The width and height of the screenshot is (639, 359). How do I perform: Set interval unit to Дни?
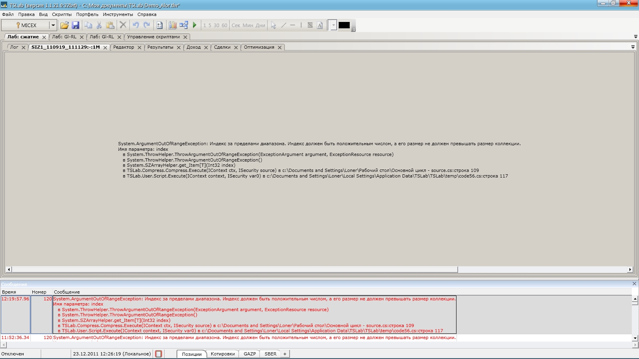260,25
